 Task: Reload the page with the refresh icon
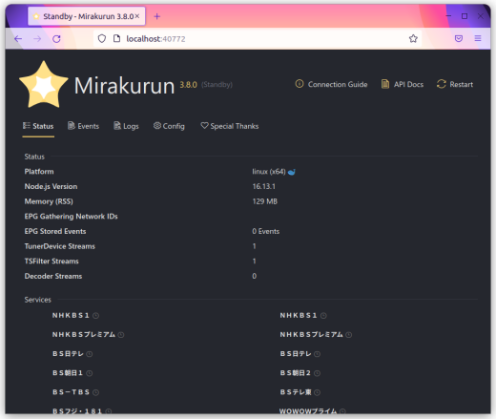pyautogui.click(x=56, y=39)
